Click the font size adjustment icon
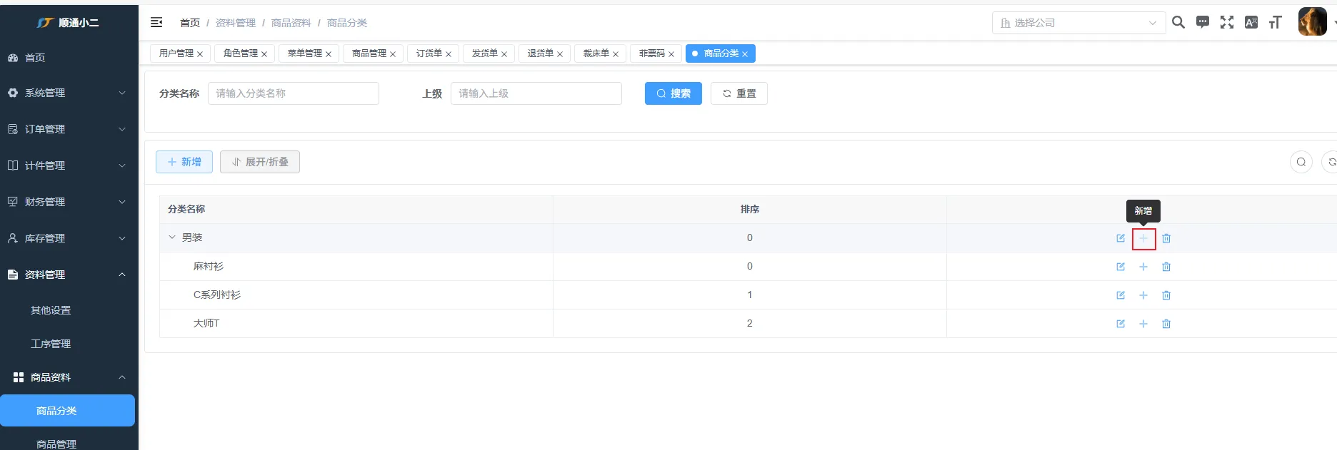This screenshot has height=450, width=1337. 1275,23
